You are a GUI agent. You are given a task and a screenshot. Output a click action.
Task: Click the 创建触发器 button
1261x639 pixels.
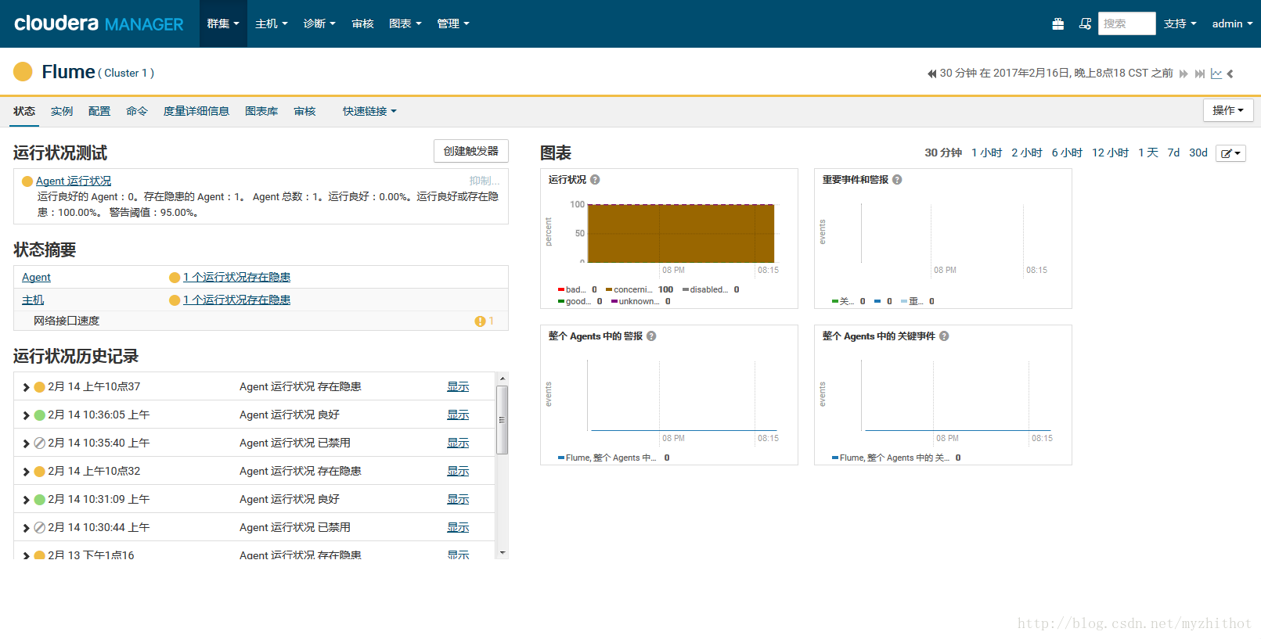coord(471,151)
